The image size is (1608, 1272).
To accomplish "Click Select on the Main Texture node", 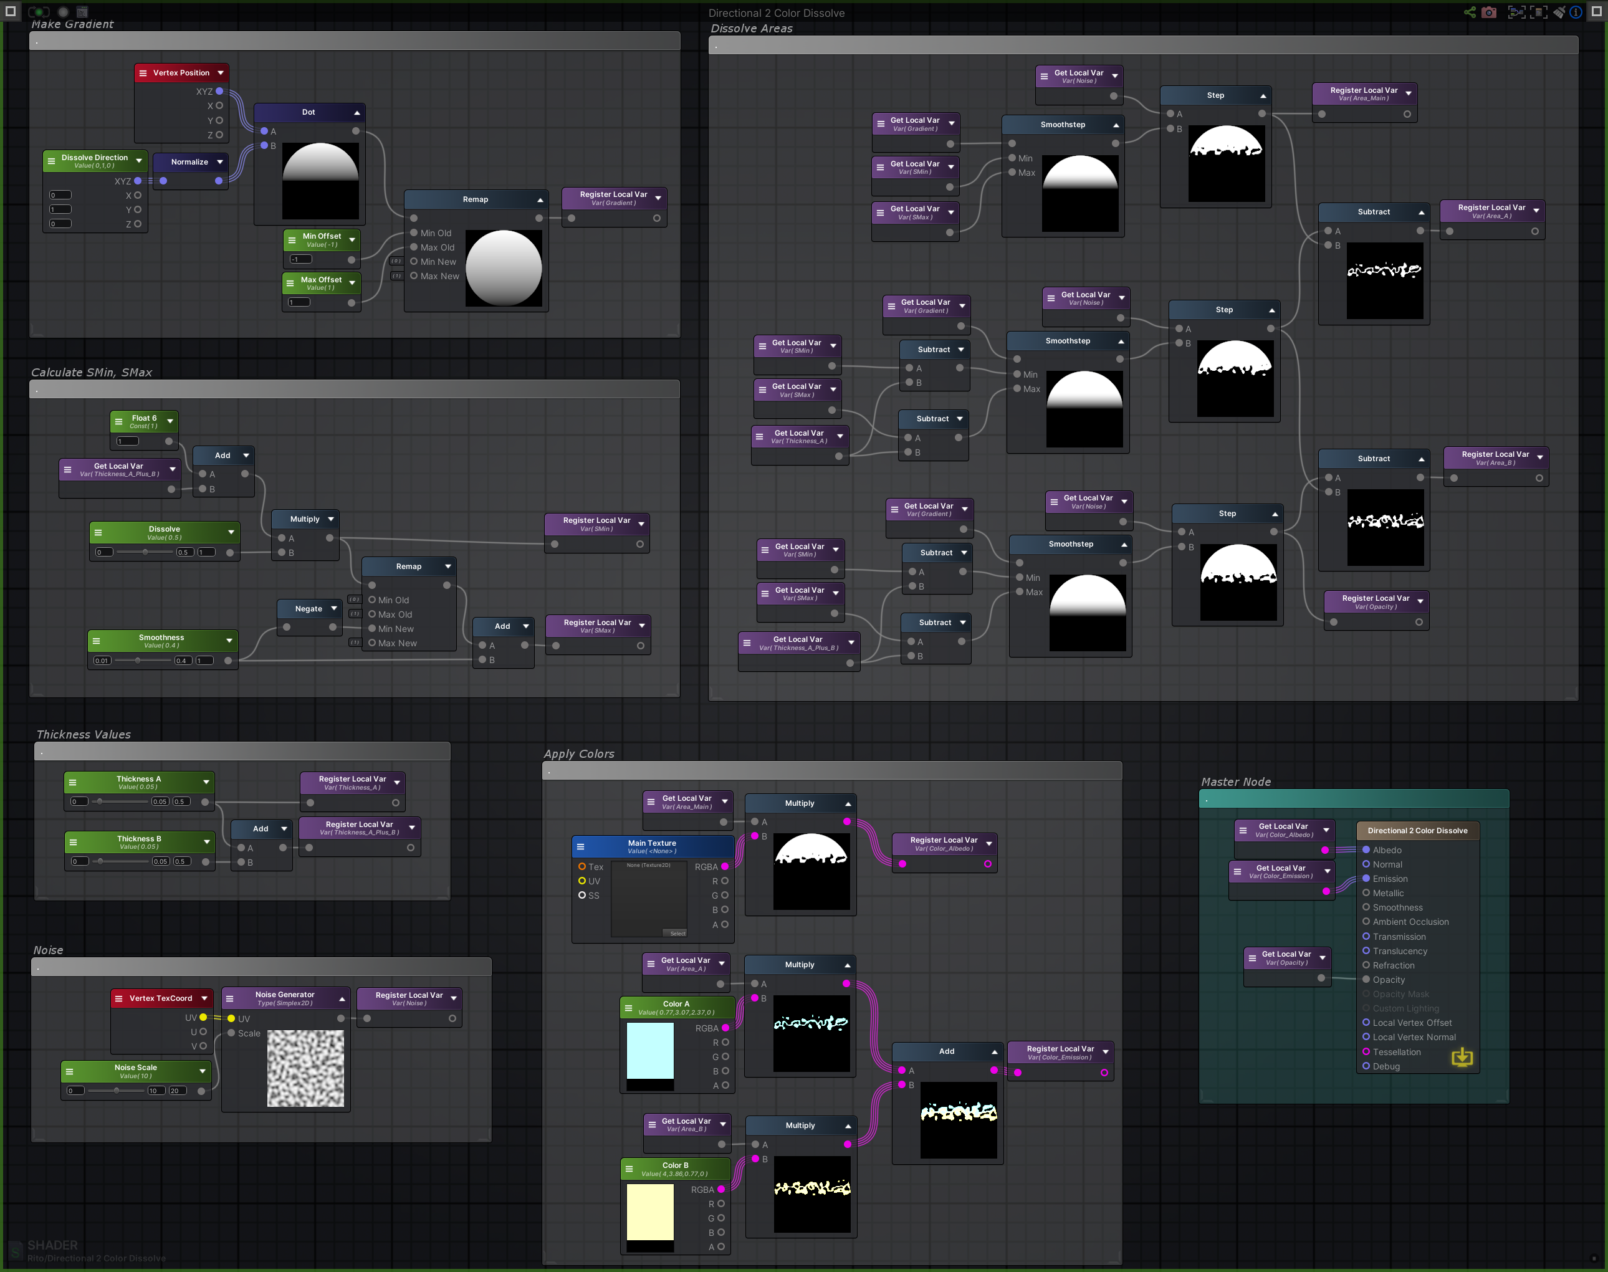I will [676, 933].
